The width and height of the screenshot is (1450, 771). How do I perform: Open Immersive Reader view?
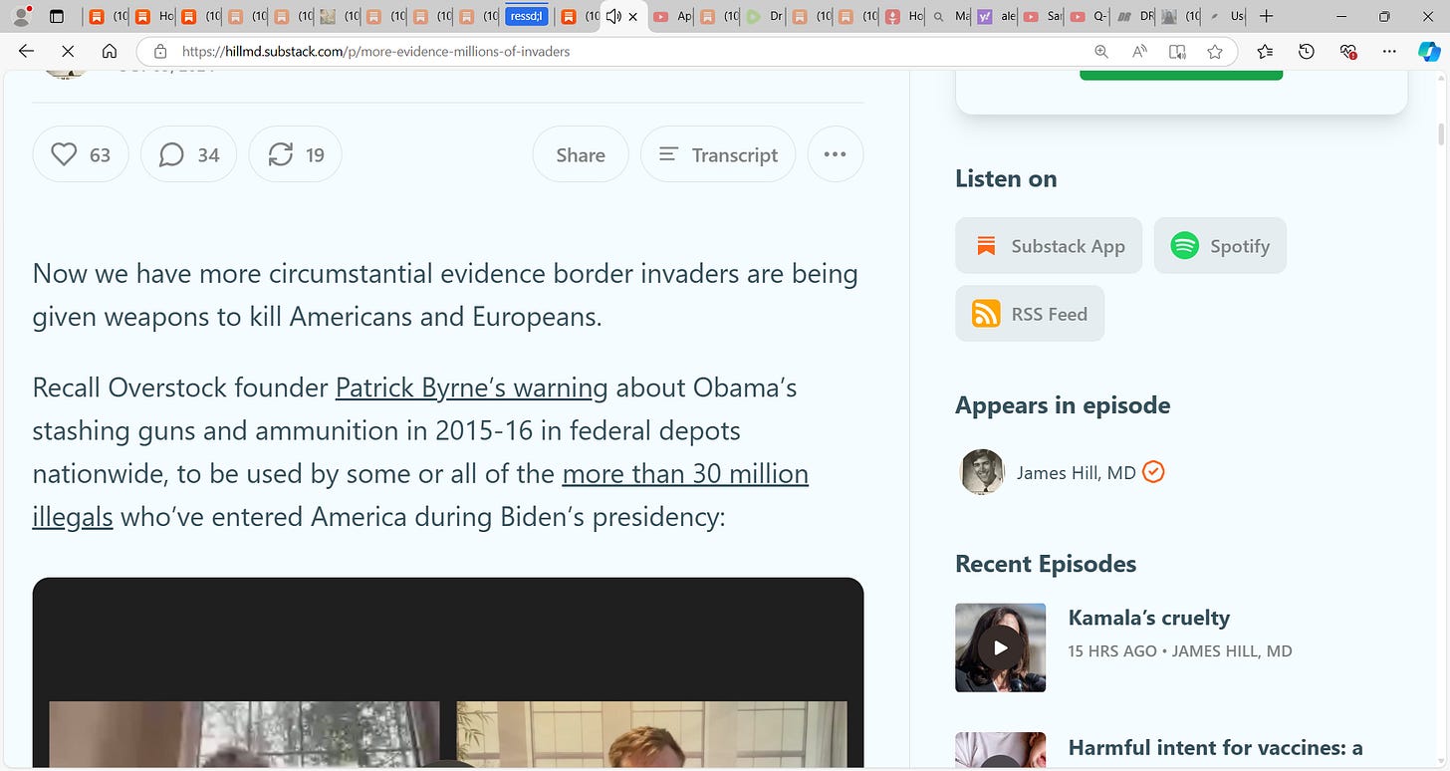point(1177,51)
